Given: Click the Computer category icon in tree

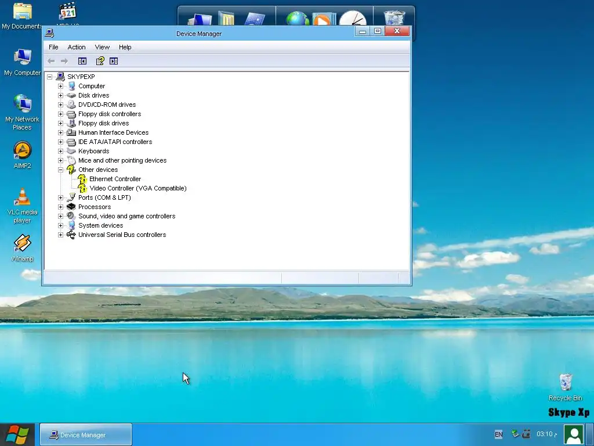Looking at the screenshot, I should coord(71,86).
